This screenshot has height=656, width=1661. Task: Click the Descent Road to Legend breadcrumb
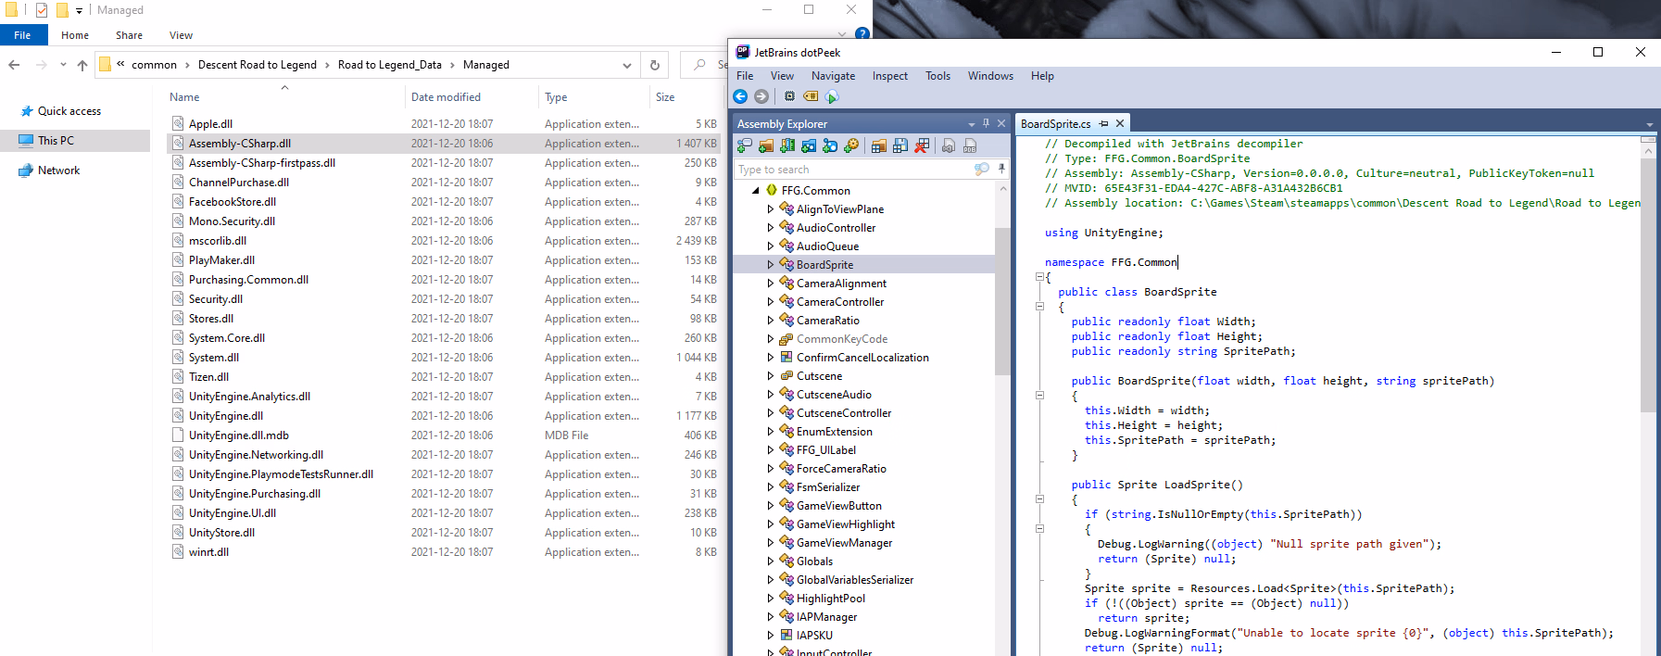(x=258, y=65)
